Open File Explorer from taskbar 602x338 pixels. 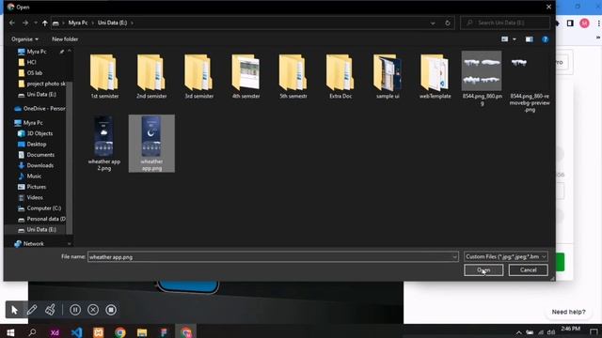(142, 332)
